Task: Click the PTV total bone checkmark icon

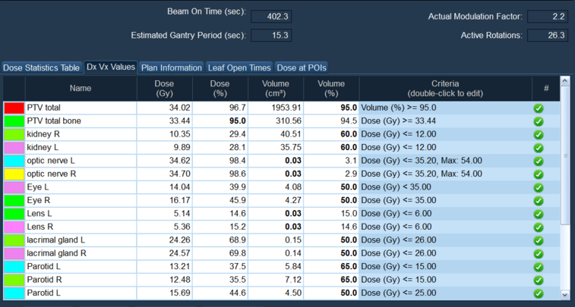Action: coord(539,121)
